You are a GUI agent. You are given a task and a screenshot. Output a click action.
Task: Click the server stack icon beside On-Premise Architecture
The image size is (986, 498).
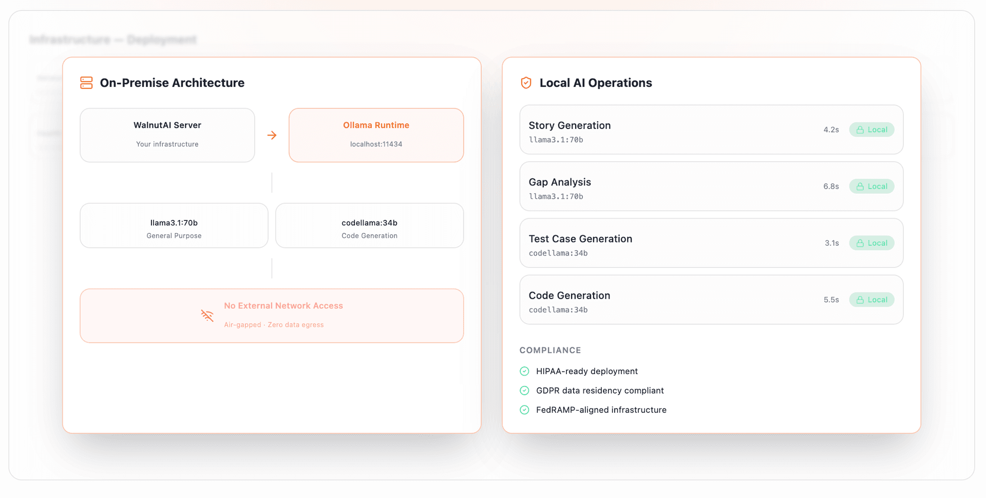coord(86,83)
